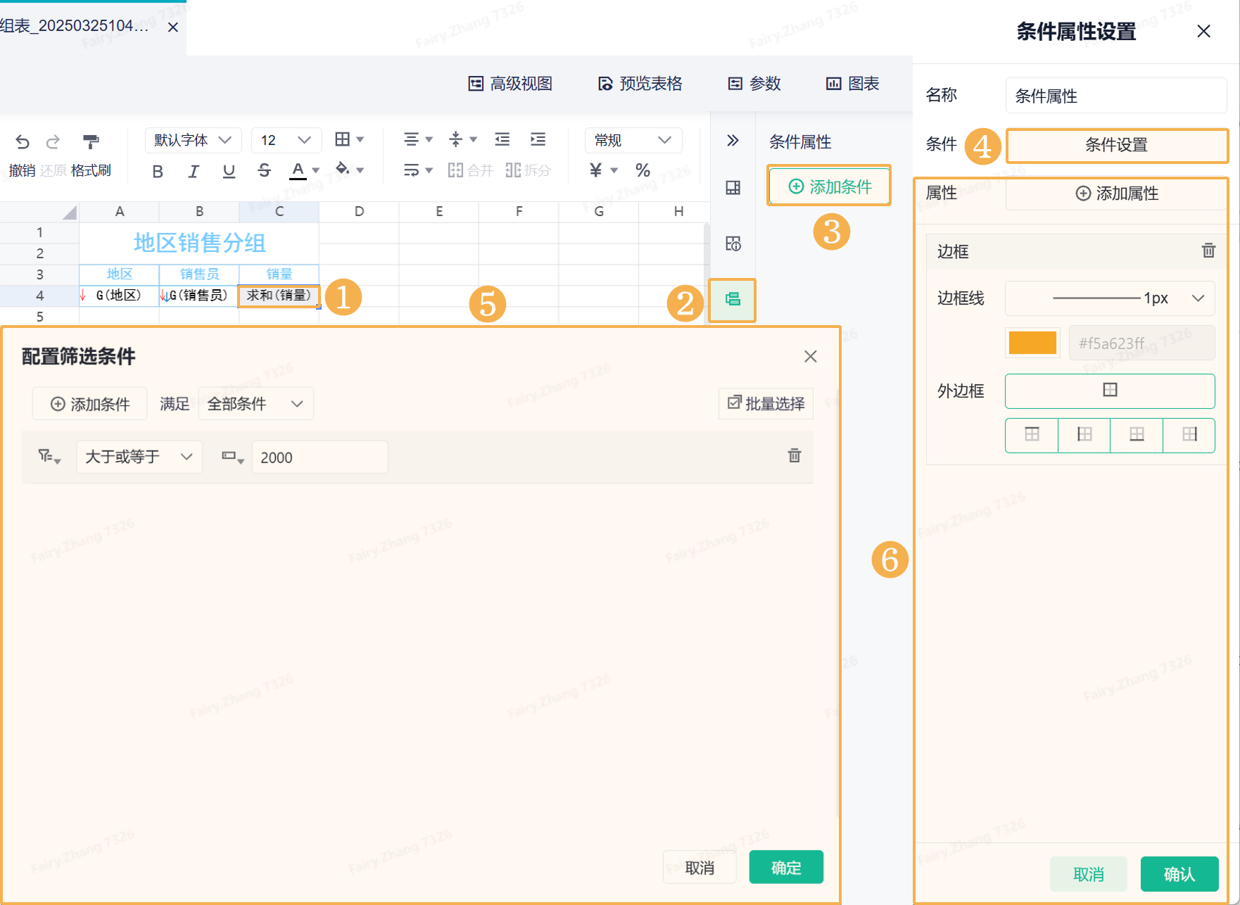Select column header D

[359, 211]
